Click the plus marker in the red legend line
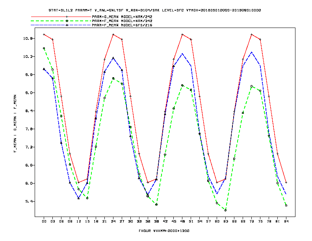 (x=67, y=17)
